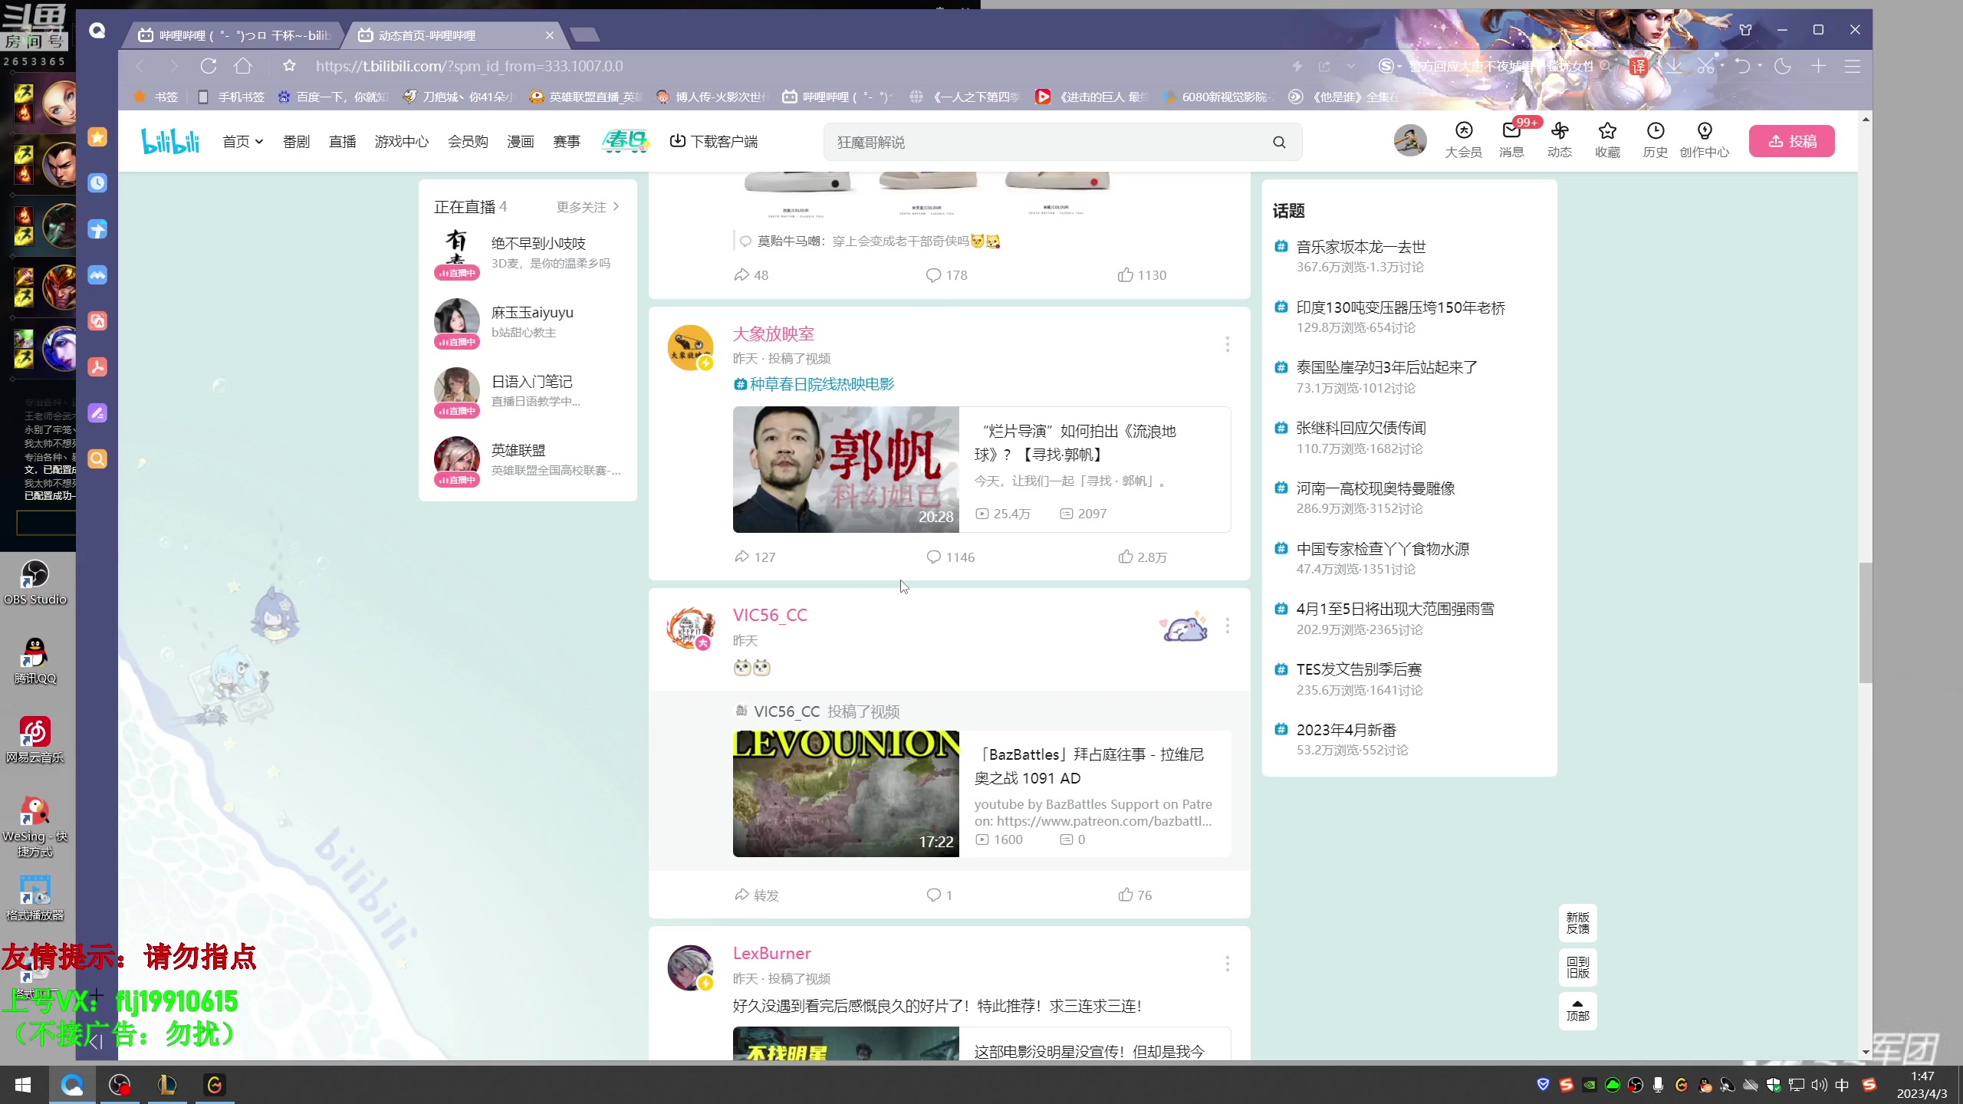1963x1104 pixels.
Task: Jump to top with 顶部 button
Action: pyautogui.click(x=1577, y=1010)
